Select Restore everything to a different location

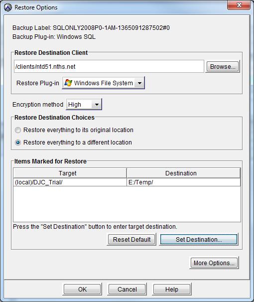18,143
